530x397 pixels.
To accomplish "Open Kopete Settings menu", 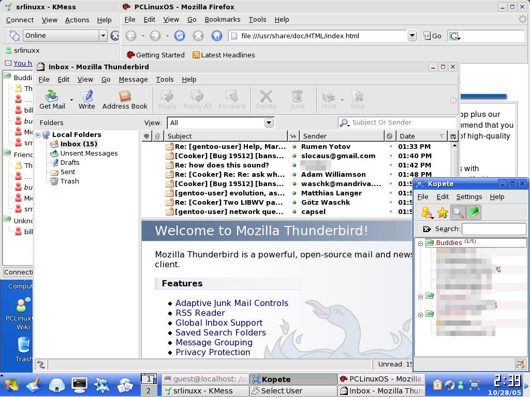I will (x=469, y=197).
